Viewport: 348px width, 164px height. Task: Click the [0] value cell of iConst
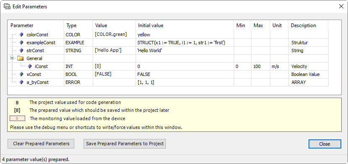tap(114, 66)
